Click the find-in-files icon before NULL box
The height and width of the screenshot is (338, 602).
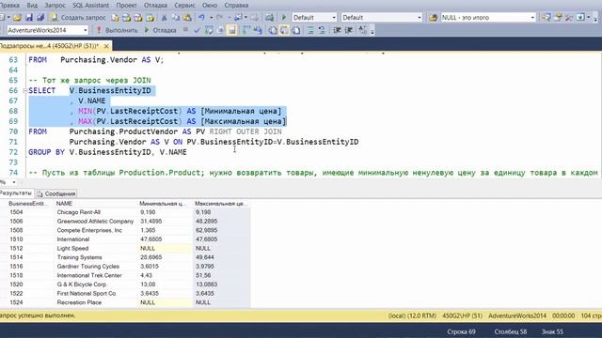pos(433,18)
